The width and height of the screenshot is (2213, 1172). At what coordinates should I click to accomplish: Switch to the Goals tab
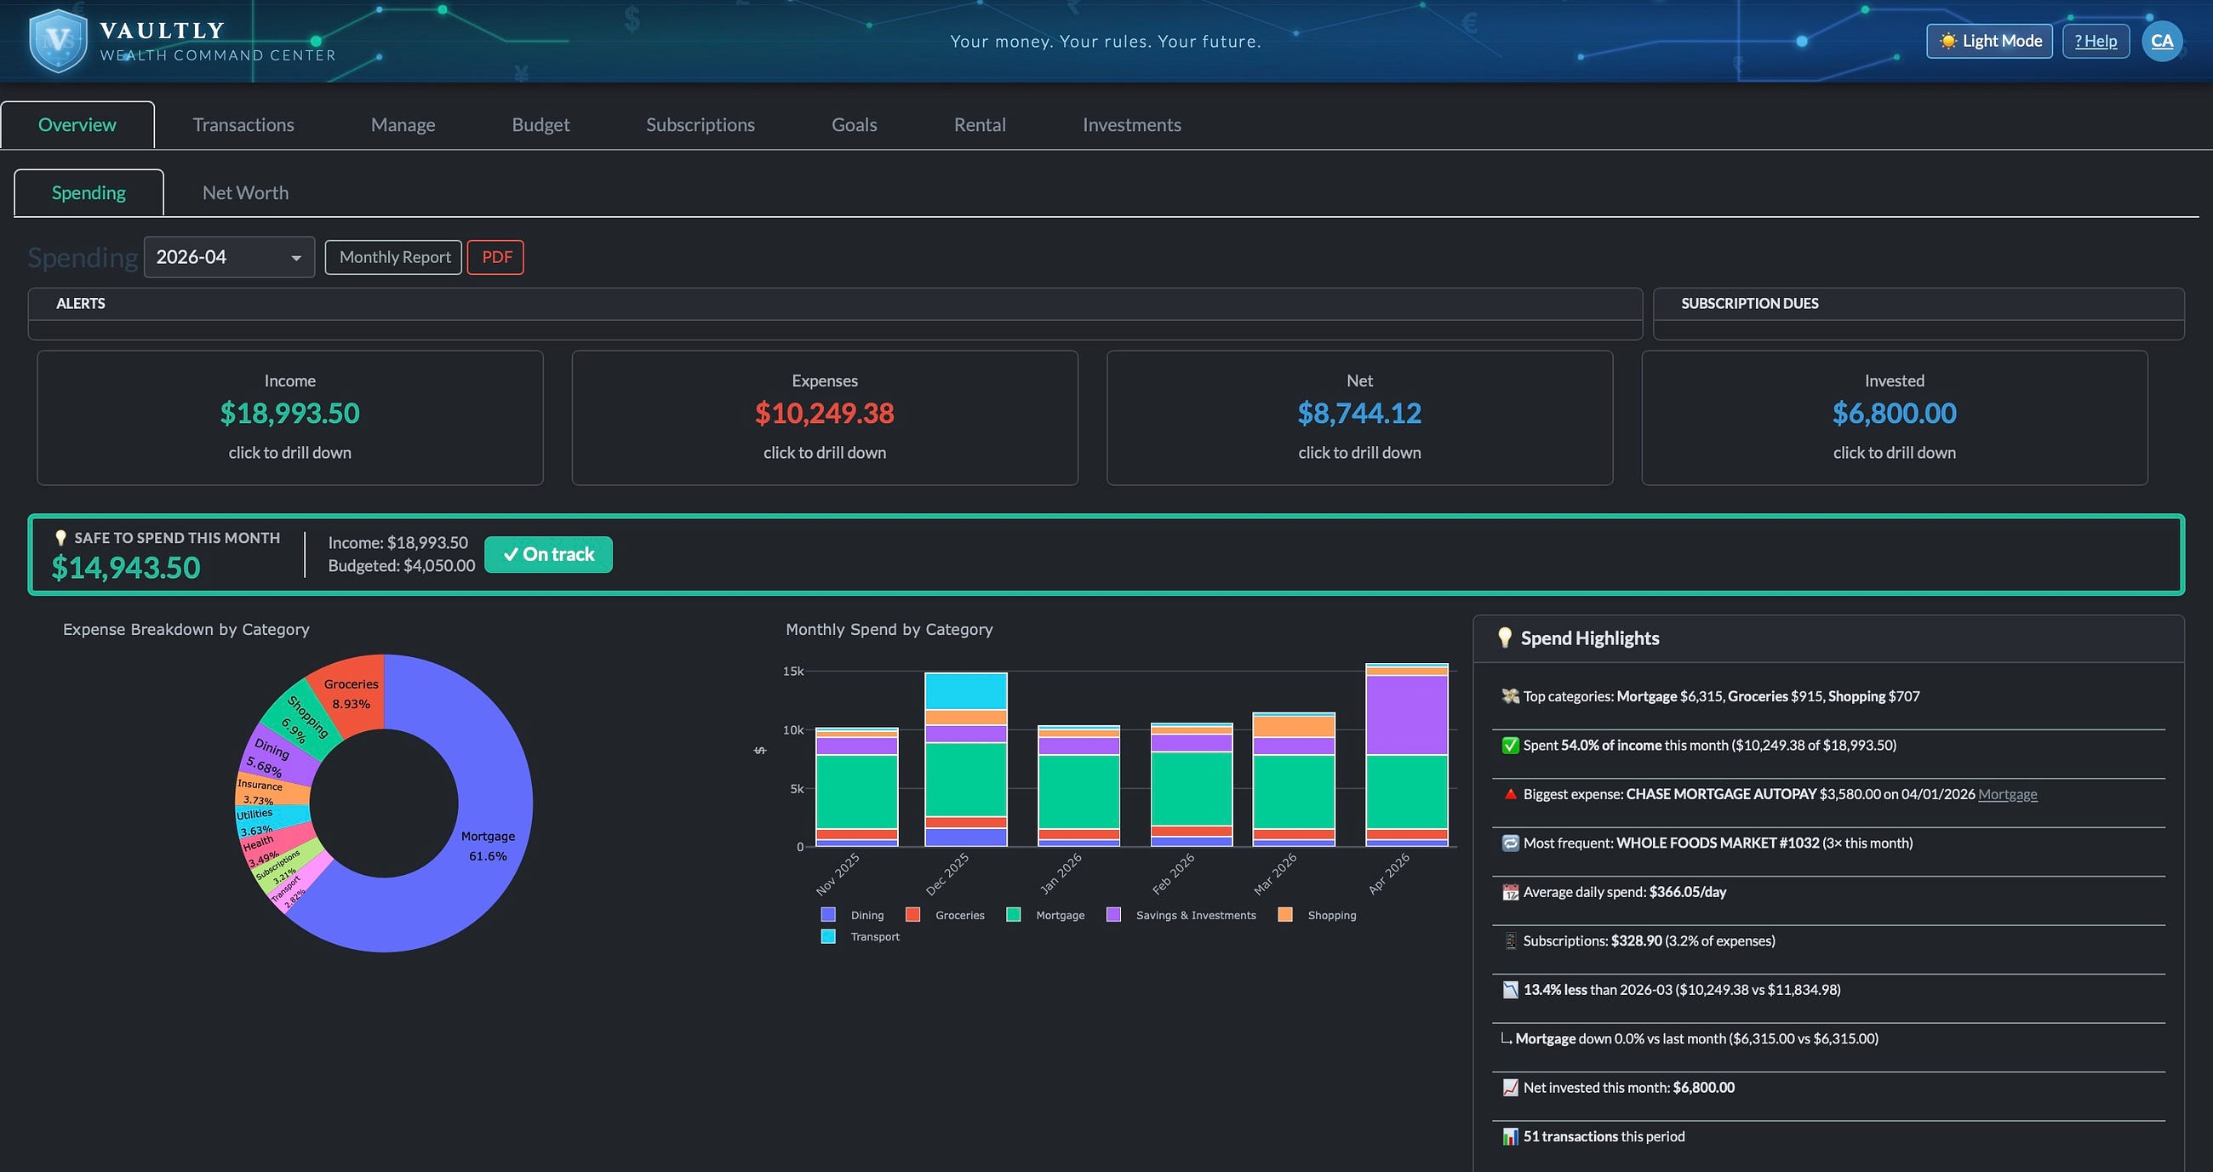854,124
